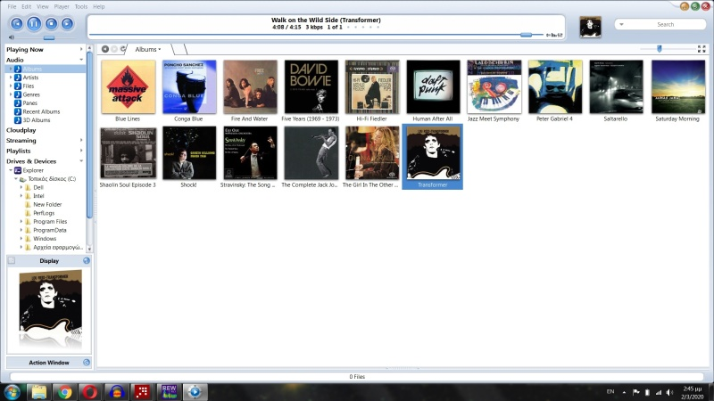
Task: Click the volume speaker icon
Action: tap(12, 37)
